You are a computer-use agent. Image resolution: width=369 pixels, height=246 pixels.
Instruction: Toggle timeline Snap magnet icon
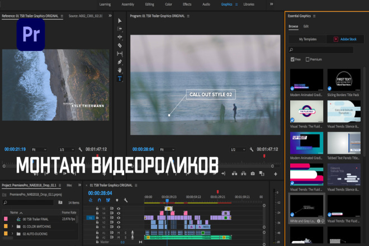(100, 200)
